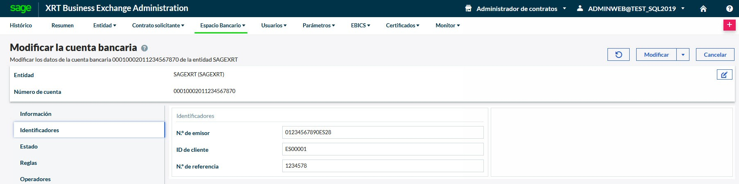Switch to the Información section
739x184 pixels.
coord(36,114)
